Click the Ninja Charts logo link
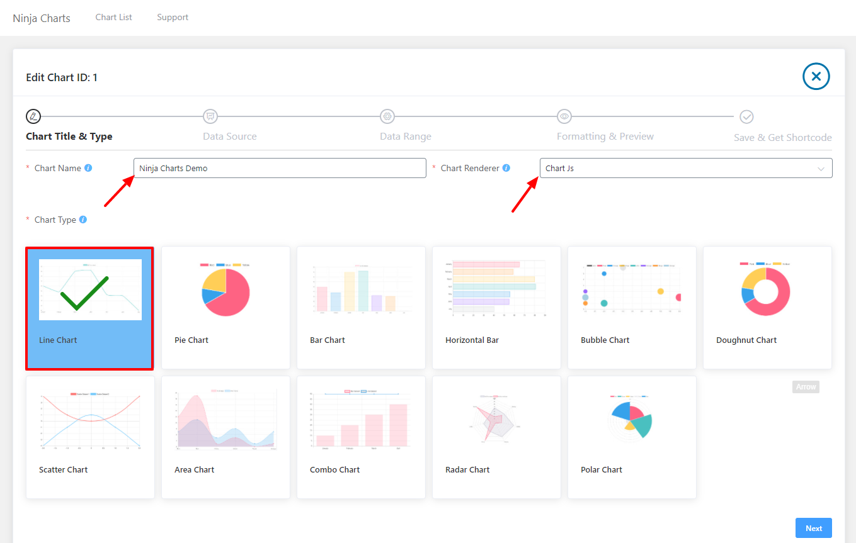The image size is (856, 543). coord(41,18)
